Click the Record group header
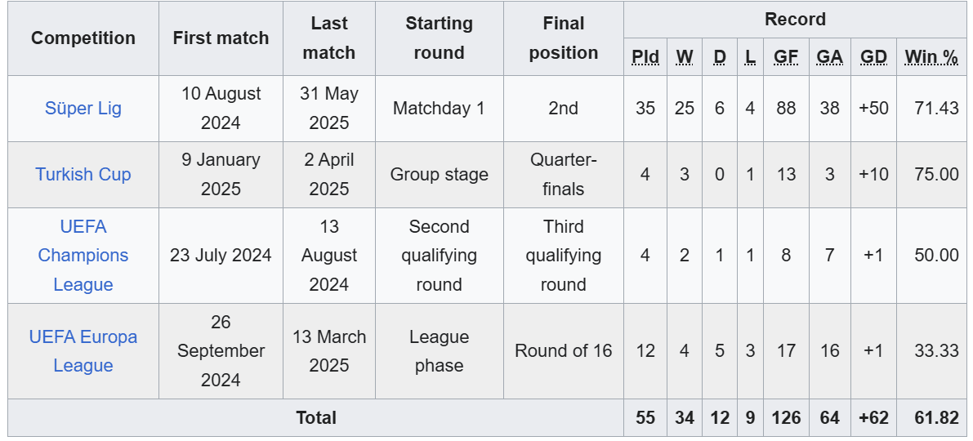This screenshot has height=441, width=973. 795,20
